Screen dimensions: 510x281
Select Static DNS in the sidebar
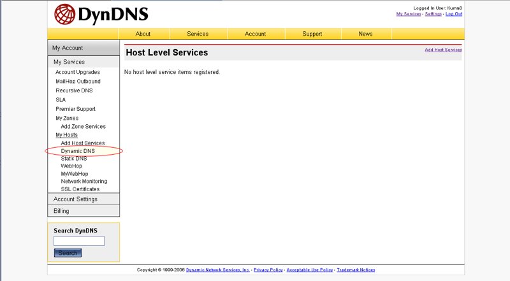tap(74, 159)
